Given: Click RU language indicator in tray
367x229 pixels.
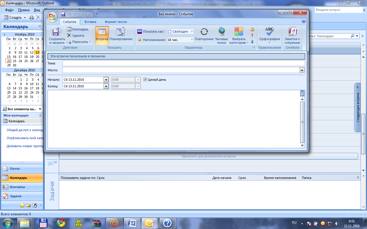Looking at the screenshot, I should 294,223.
